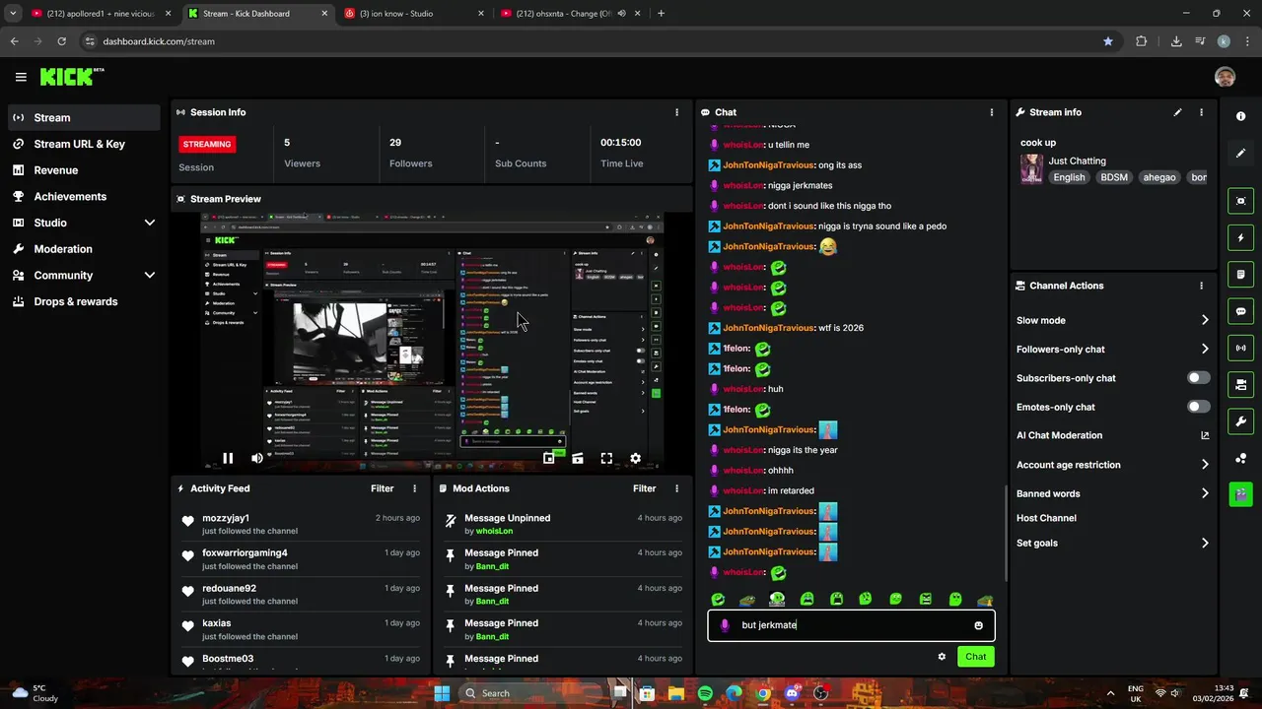The image size is (1262, 709).
Task: Mute the stream preview volume
Action: point(257,458)
